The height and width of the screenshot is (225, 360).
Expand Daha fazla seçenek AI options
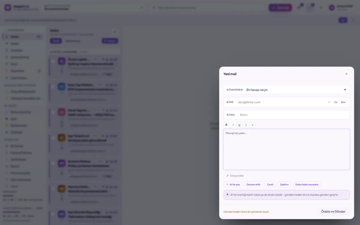[x=307, y=184]
